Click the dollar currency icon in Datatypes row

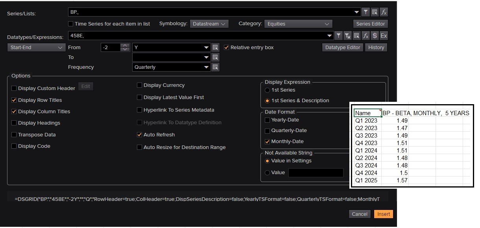pos(375,36)
